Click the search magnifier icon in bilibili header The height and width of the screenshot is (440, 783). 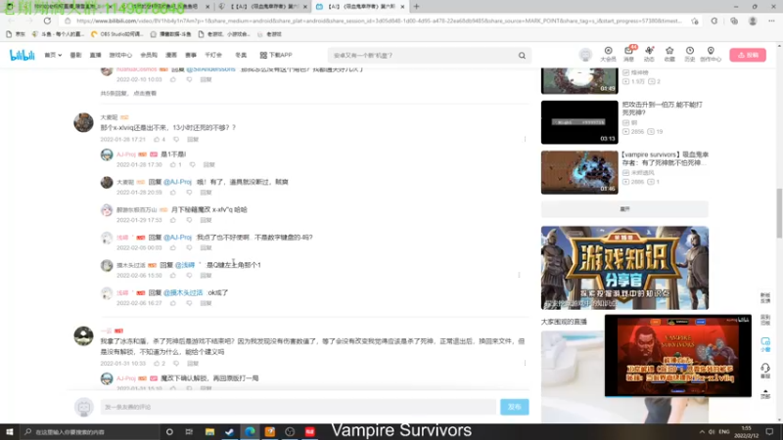click(522, 56)
